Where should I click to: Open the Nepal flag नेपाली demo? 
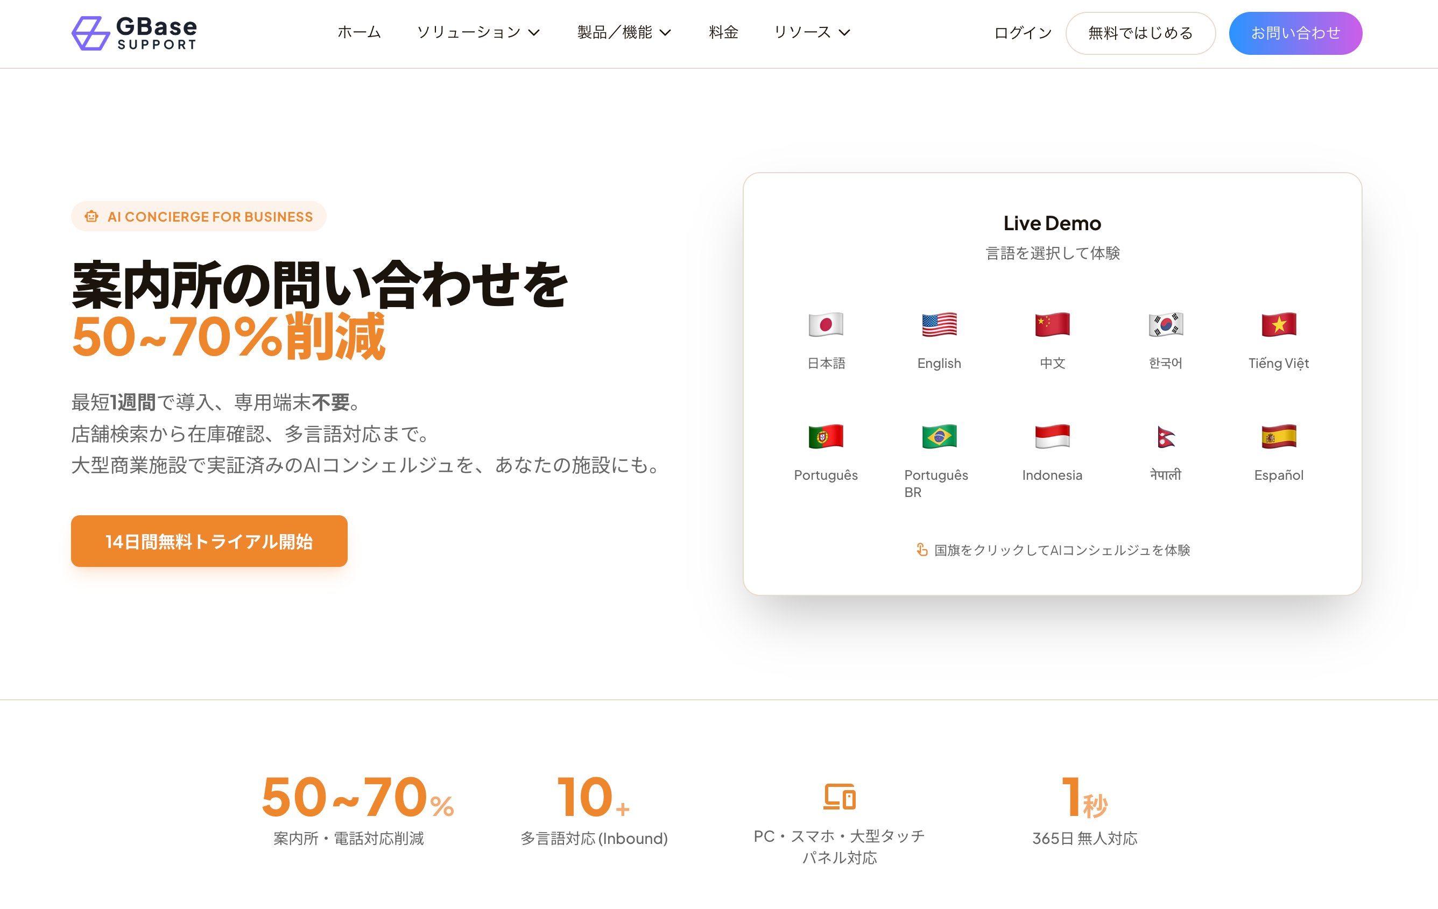(x=1165, y=437)
